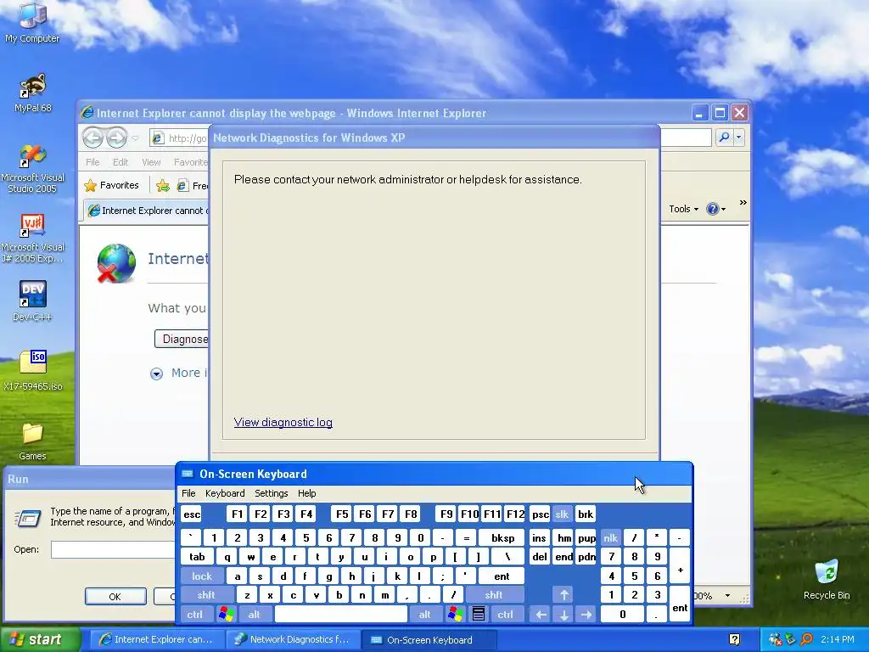Open the recent pages dropdown arrow
The height and width of the screenshot is (652, 869).
[x=135, y=138]
